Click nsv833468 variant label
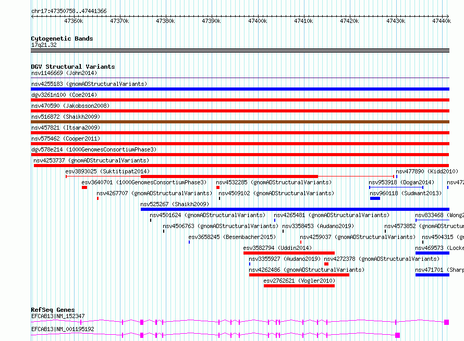 coord(439,215)
